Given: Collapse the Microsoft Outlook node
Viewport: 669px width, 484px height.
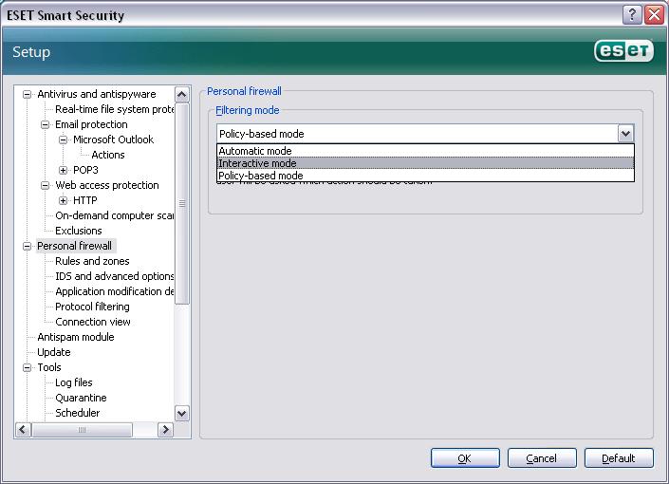Looking at the screenshot, I should [x=63, y=140].
